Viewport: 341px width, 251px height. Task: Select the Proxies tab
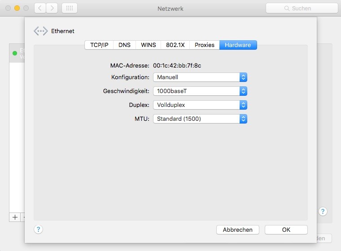click(x=205, y=45)
